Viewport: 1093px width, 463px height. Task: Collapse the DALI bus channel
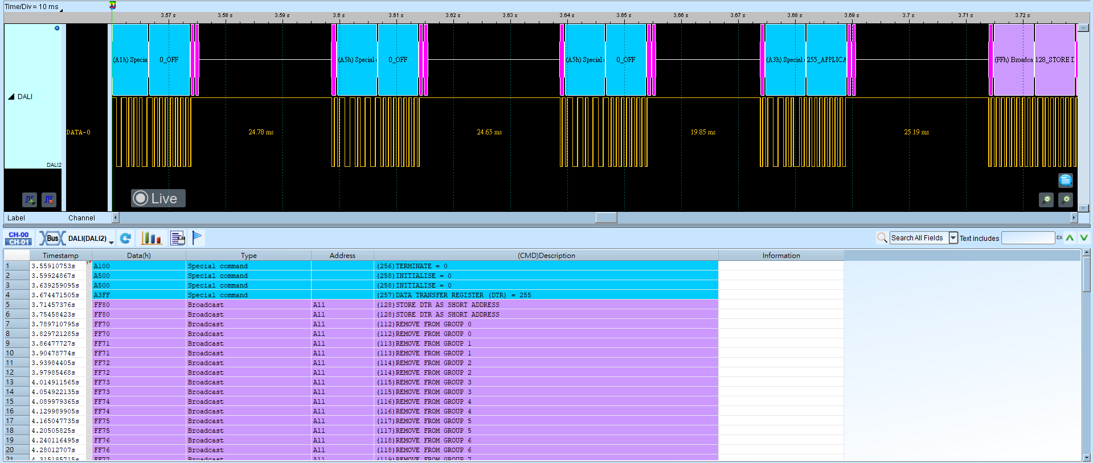(11, 97)
